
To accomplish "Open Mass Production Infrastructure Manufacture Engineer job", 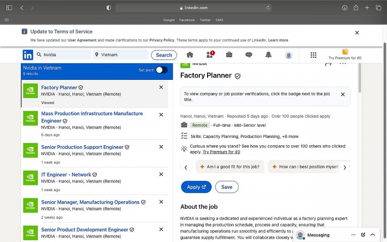I will [x=92, y=117].
